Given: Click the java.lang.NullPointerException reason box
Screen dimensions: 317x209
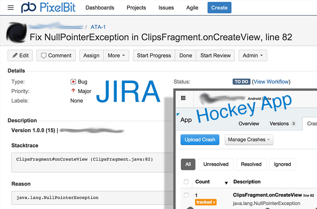Looking at the screenshot, I should [92, 198].
